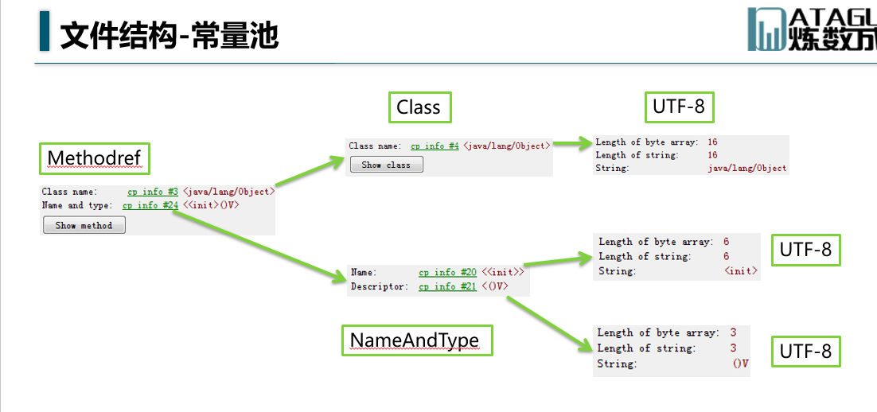
Task: Select byte array length value 16
Action: tap(712, 142)
